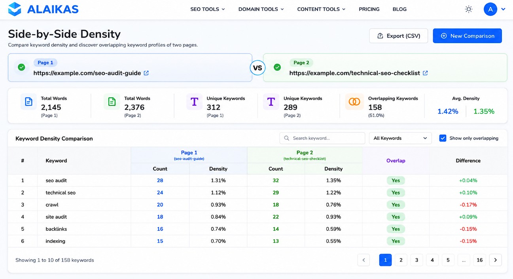Viewport: 513px width, 279px height.
Task: Click the Page 1 count 28 value
Action: click(160, 180)
